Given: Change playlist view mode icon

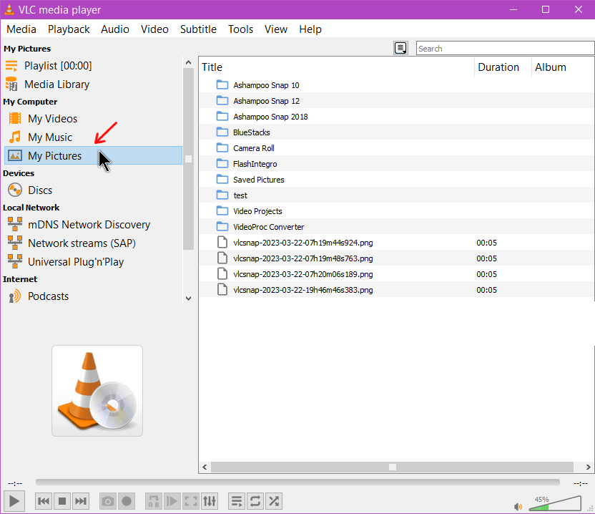Looking at the screenshot, I should point(400,48).
